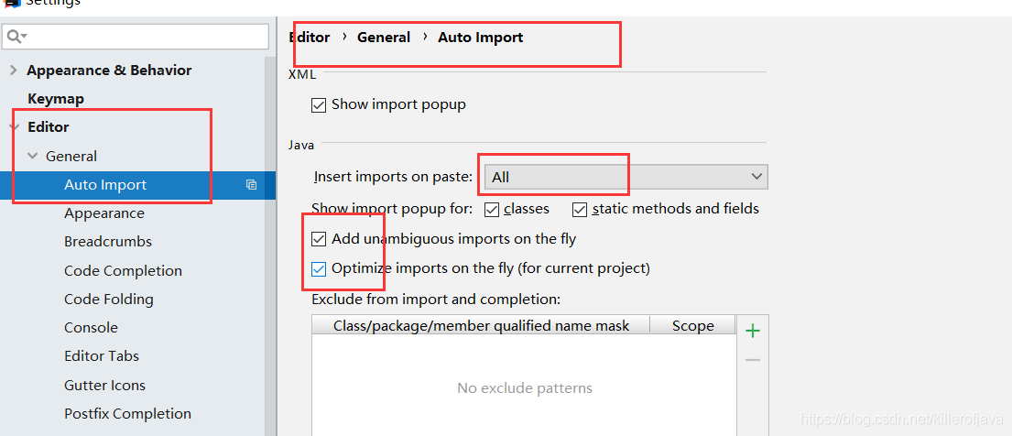Click the settings search input field

tap(147, 36)
